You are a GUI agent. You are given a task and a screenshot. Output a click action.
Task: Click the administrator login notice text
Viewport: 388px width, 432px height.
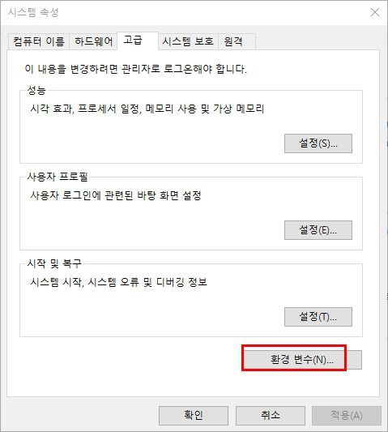[x=135, y=69]
